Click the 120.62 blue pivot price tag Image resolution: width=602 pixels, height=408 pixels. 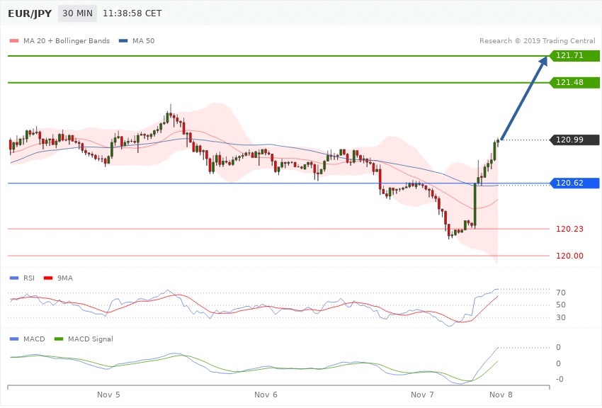pyautogui.click(x=574, y=183)
